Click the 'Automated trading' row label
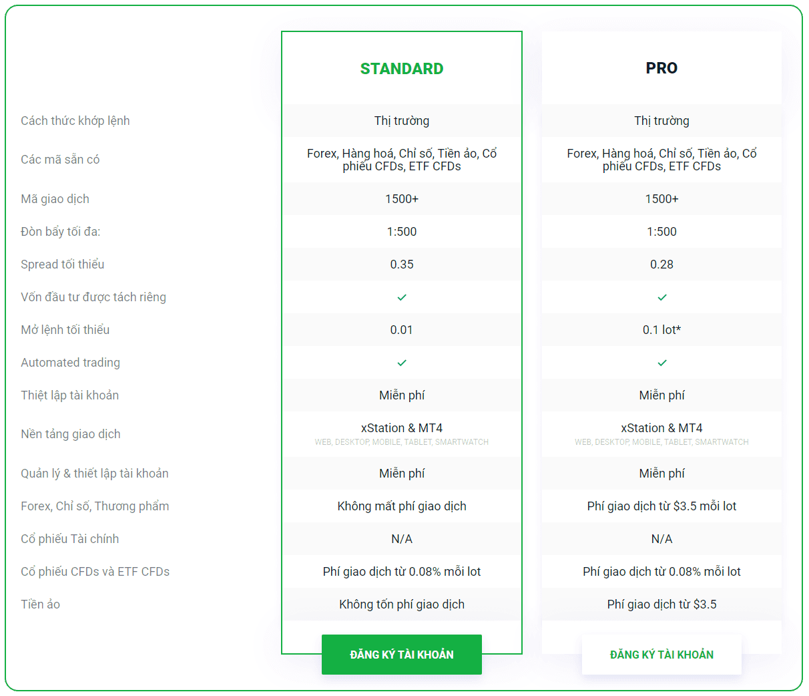 click(x=71, y=363)
